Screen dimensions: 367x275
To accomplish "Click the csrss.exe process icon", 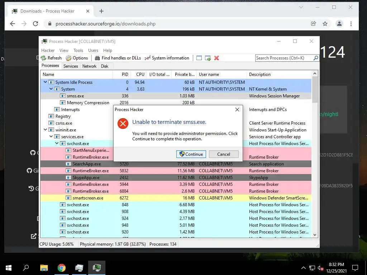I will (x=51, y=123).
